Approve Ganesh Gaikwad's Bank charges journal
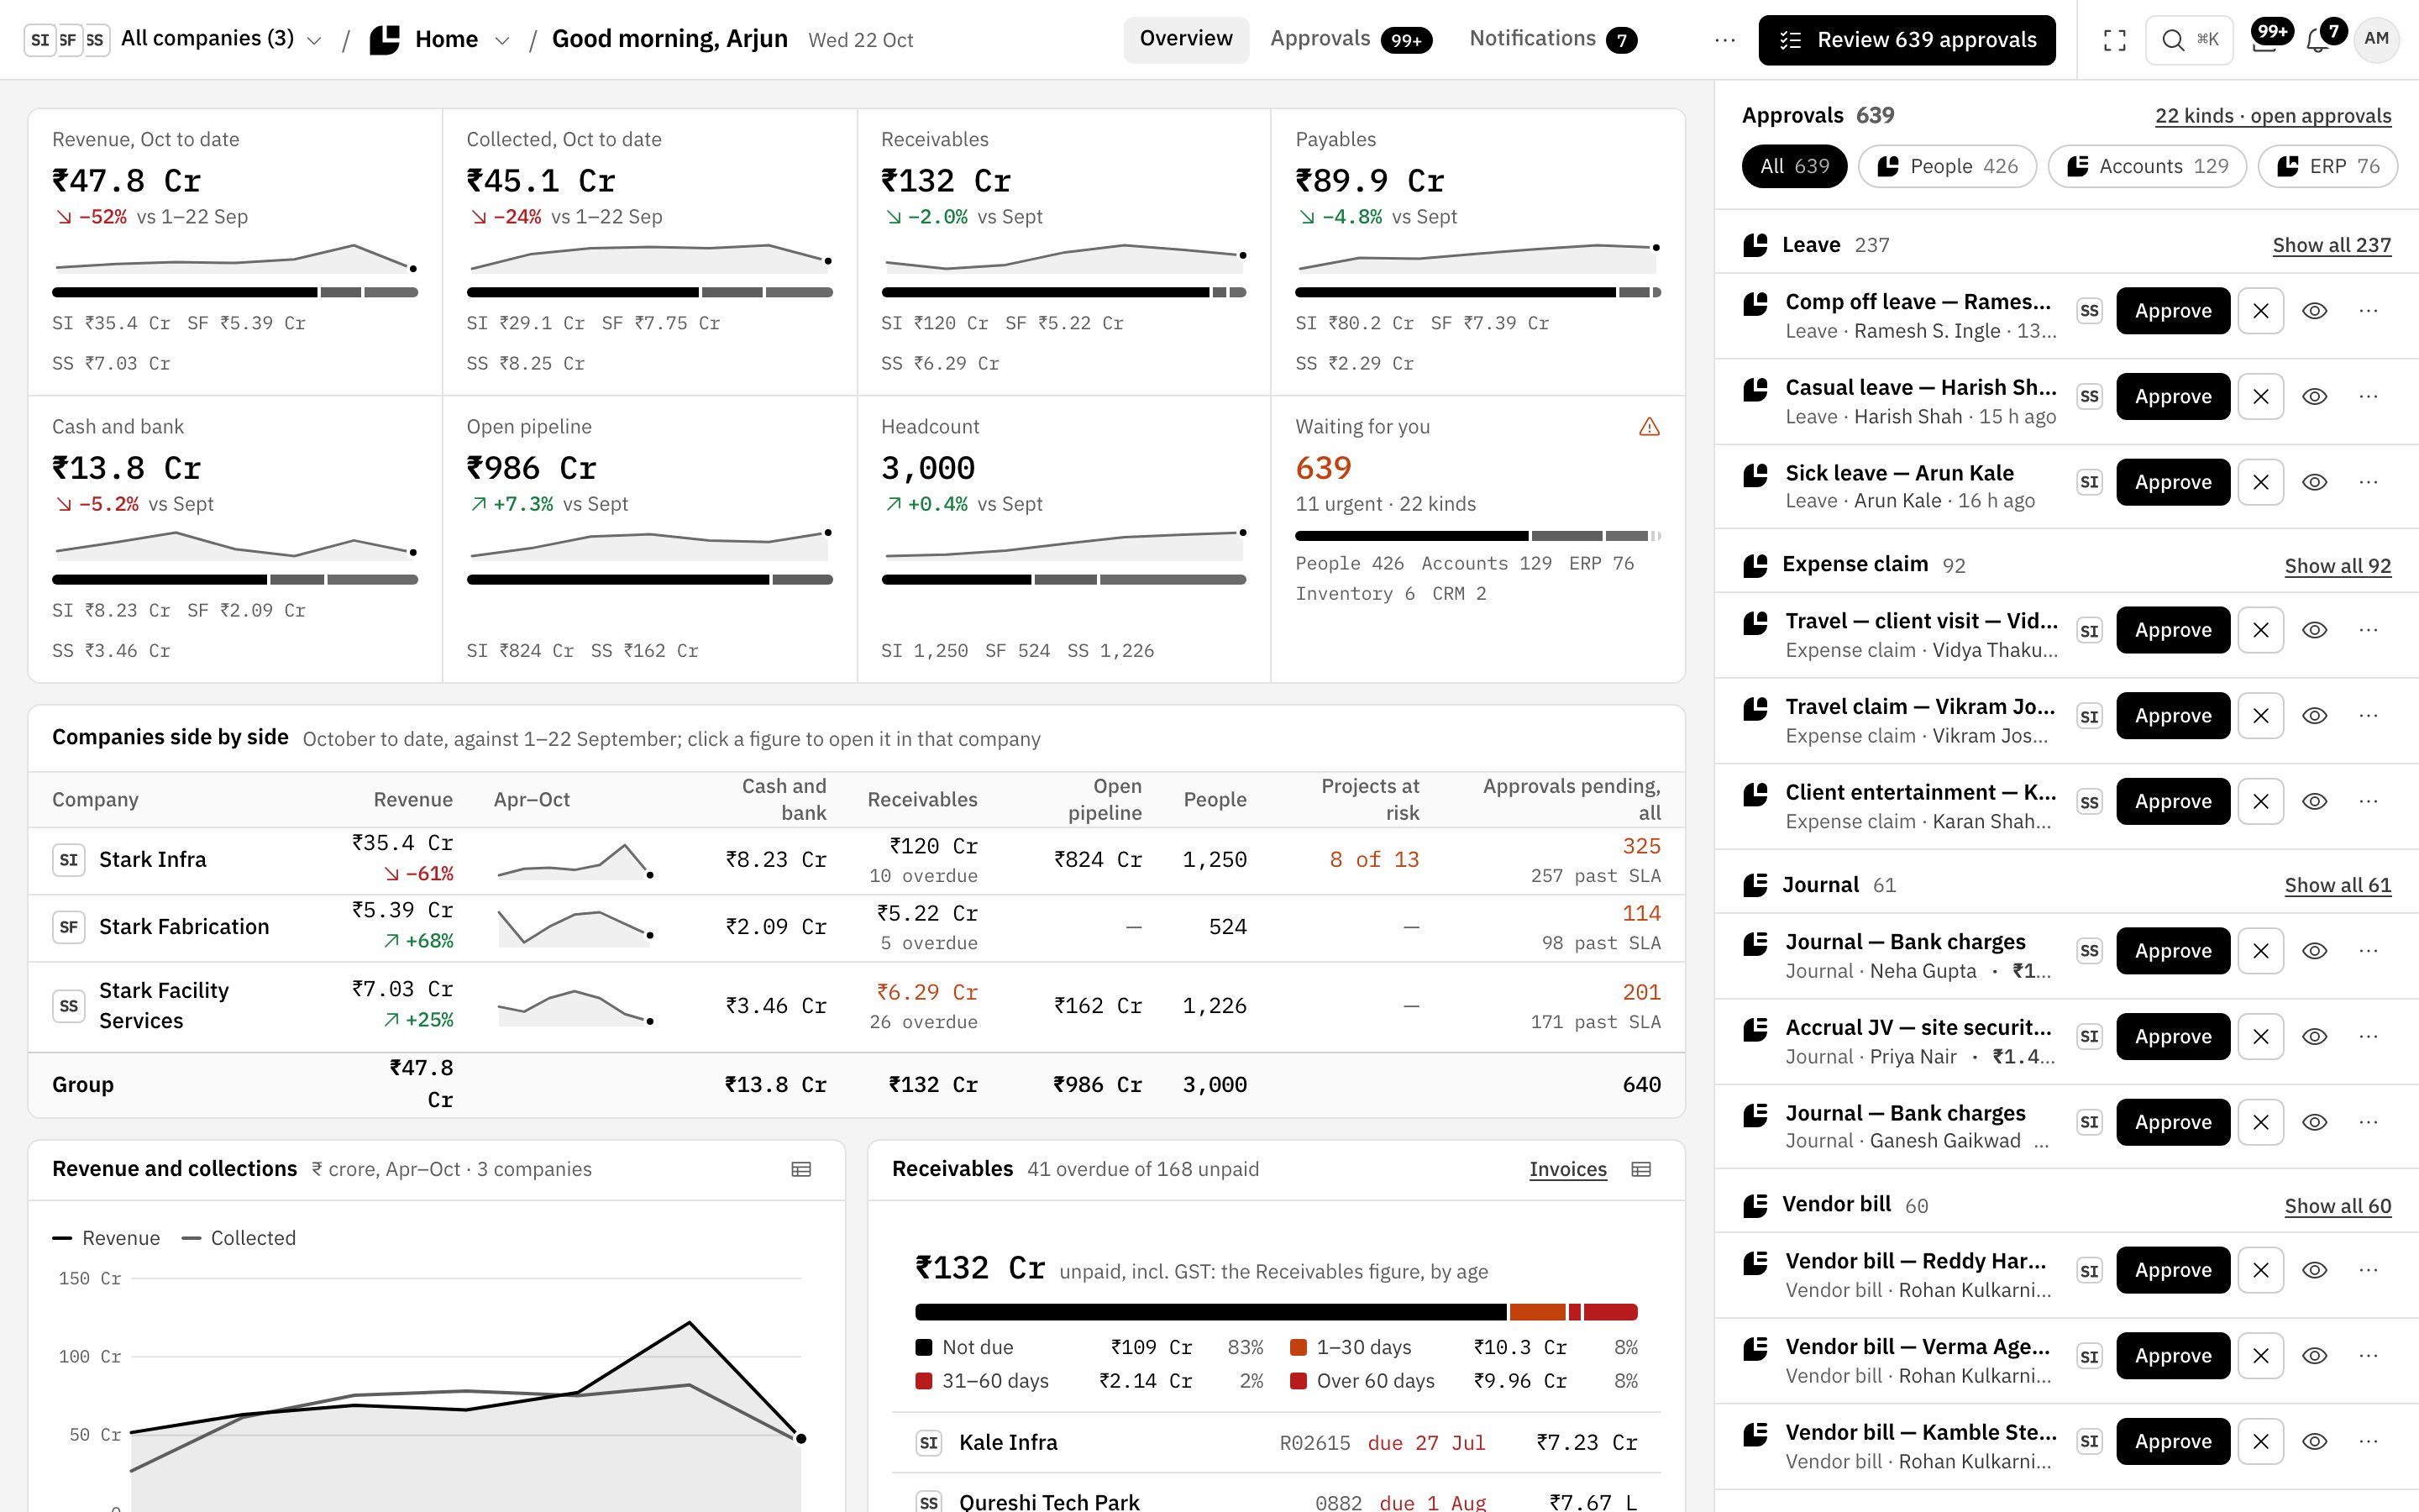 pos(2172,1122)
